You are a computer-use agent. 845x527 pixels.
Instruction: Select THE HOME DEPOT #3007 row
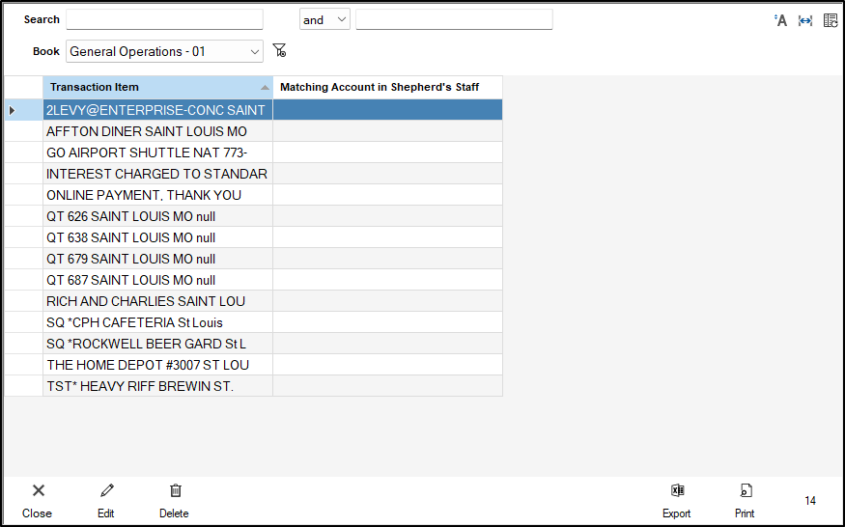tap(157, 365)
